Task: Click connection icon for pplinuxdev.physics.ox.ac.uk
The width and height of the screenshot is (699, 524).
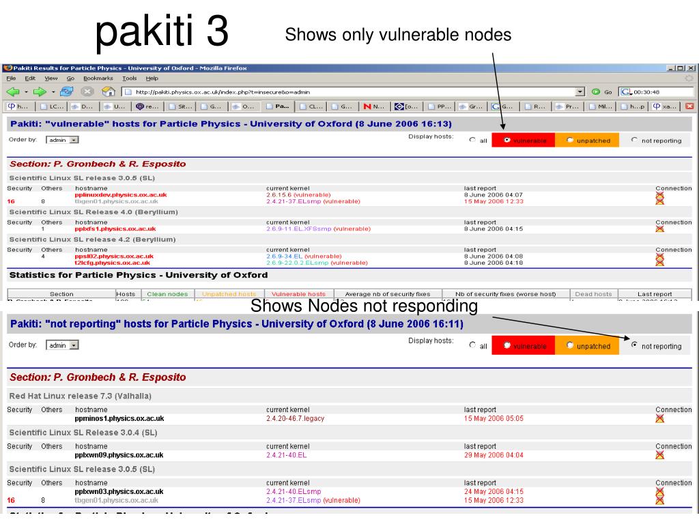Action: pyautogui.click(x=660, y=194)
